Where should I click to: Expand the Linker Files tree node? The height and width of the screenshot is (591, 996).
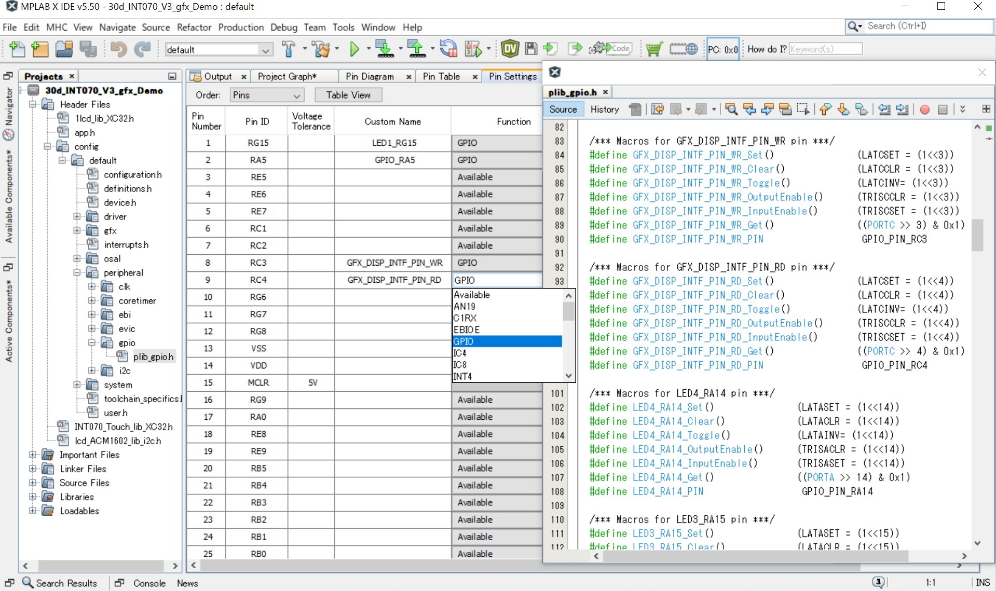click(33, 469)
